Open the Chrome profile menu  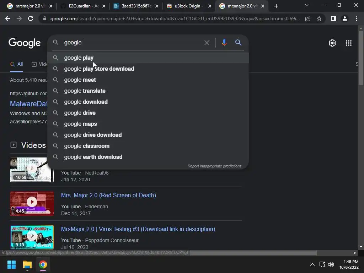pos(345,18)
